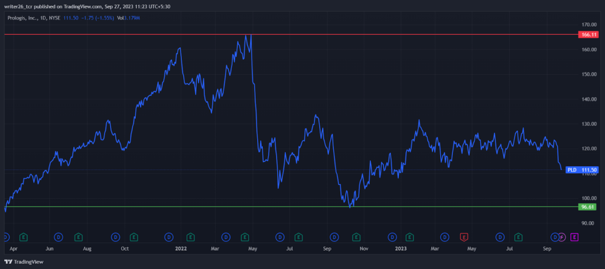Click the 130.00 price axis label
Viewport: 605px width, 269px height.
point(589,124)
